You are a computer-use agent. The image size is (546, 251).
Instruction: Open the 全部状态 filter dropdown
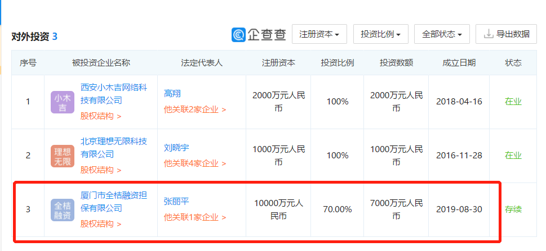(442, 34)
